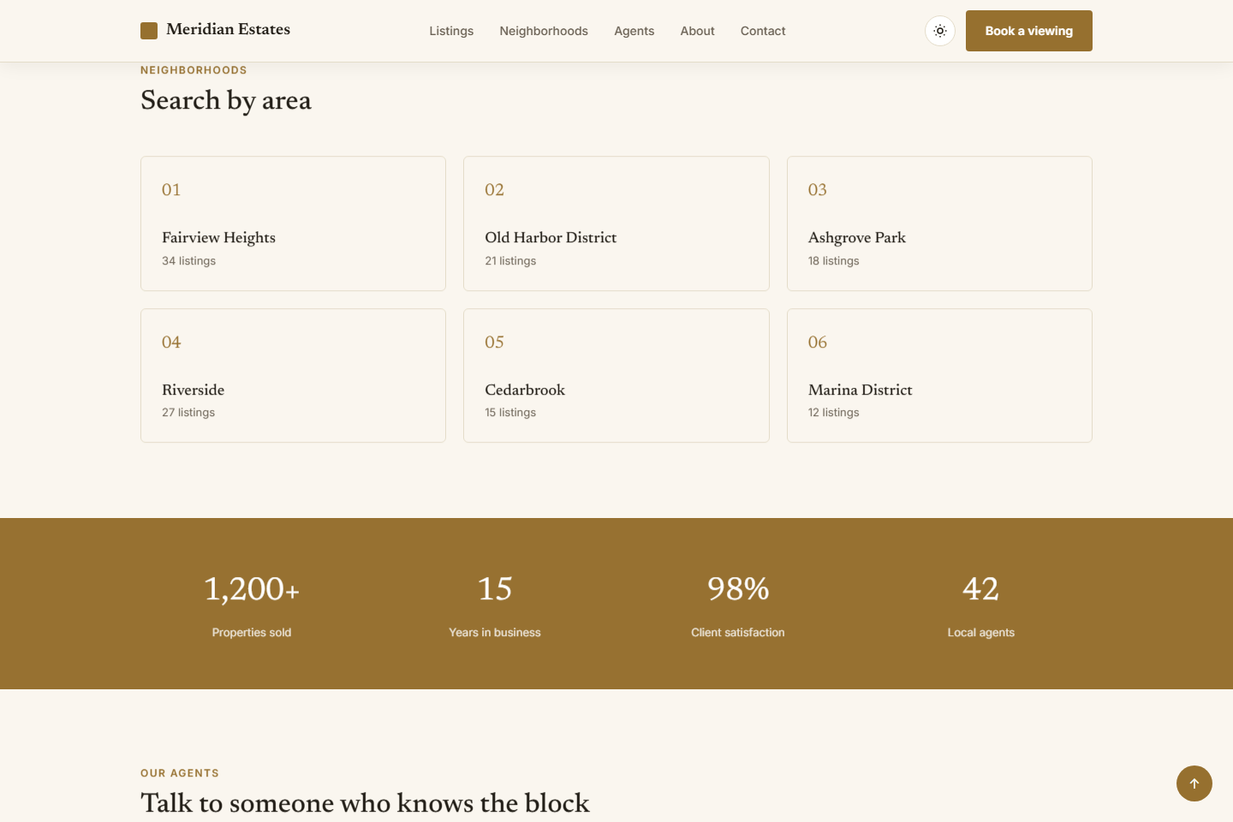
Task: Open the Listings nav link
Action: point(451,31)
